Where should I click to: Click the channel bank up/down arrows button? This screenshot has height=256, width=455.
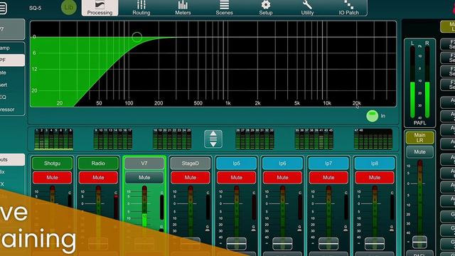point(213,139)
